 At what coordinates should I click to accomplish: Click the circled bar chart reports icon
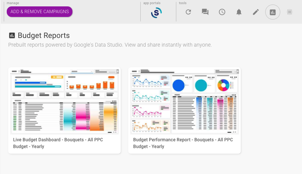[273, 12]
